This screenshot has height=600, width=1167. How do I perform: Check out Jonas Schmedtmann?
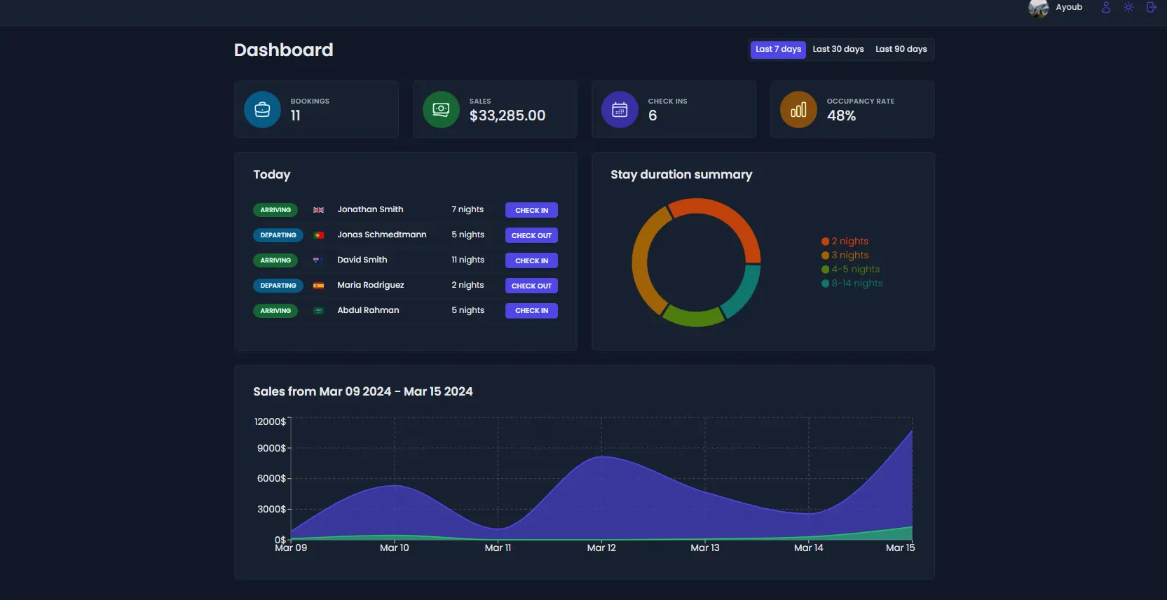tap(531, 236)
